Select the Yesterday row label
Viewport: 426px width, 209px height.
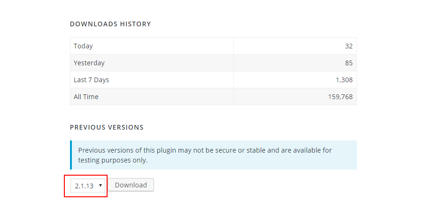(89, 63)
